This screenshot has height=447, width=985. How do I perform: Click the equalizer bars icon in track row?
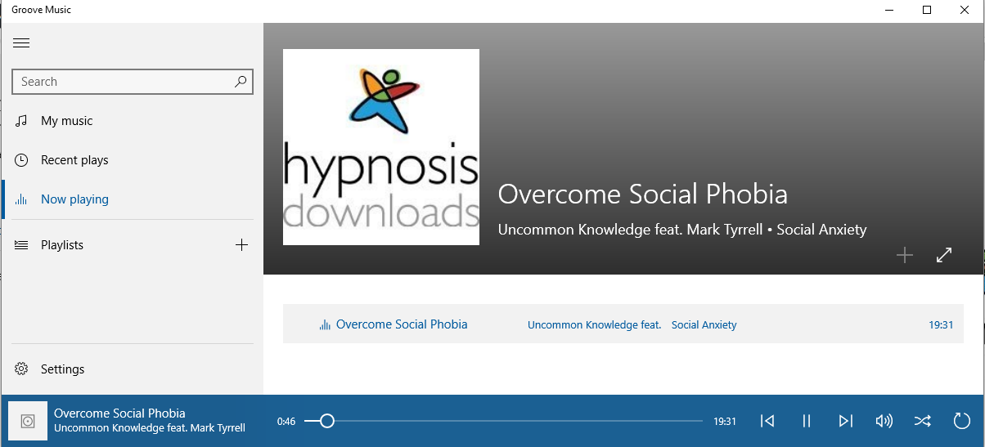325,325
